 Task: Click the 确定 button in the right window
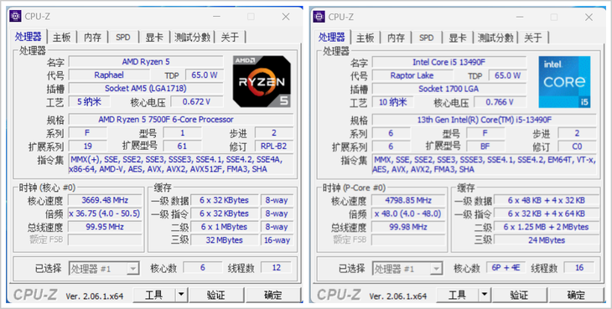[576, 295]
